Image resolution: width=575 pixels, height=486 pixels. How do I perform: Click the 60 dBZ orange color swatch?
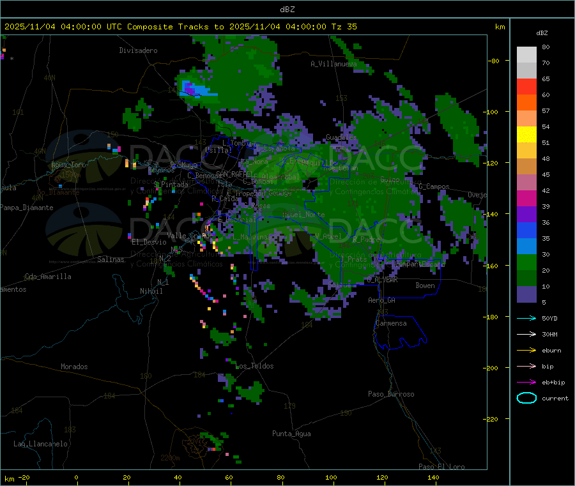[x=526, y=103]
